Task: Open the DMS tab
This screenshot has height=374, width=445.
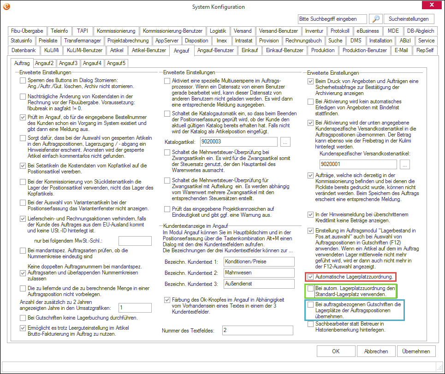Action: (356, 41)
